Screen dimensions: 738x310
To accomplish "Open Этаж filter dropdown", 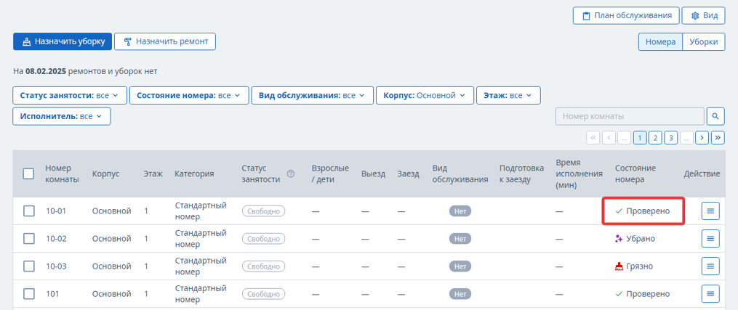I will (x=508, y=95).
